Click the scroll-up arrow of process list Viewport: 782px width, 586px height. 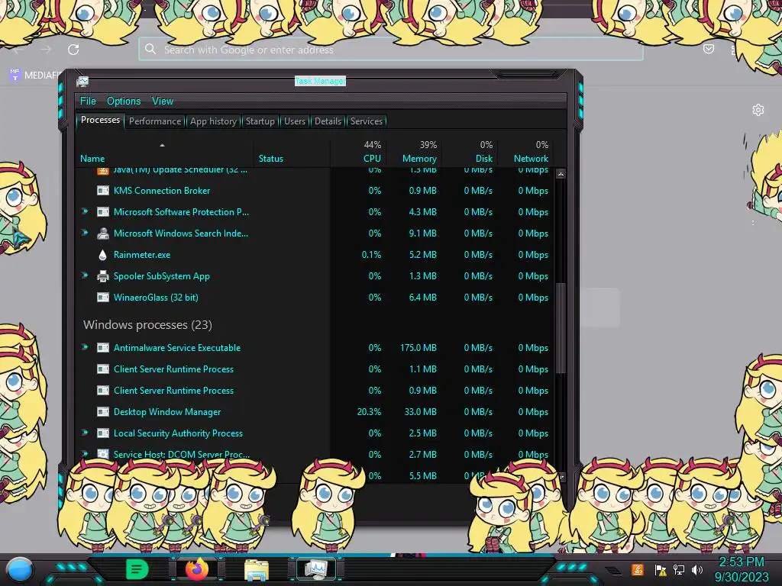click(x=561, y=174)
